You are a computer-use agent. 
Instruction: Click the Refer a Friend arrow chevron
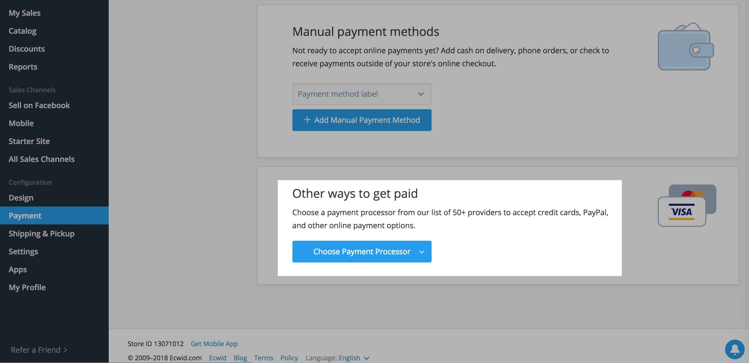pyautogui.click(x=65, y=350)
